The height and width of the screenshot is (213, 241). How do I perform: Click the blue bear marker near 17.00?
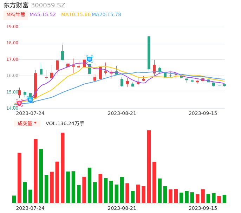click(90, 59)
